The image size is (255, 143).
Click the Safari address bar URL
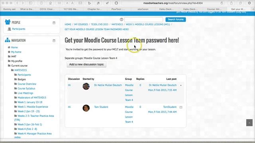[173, 3]
